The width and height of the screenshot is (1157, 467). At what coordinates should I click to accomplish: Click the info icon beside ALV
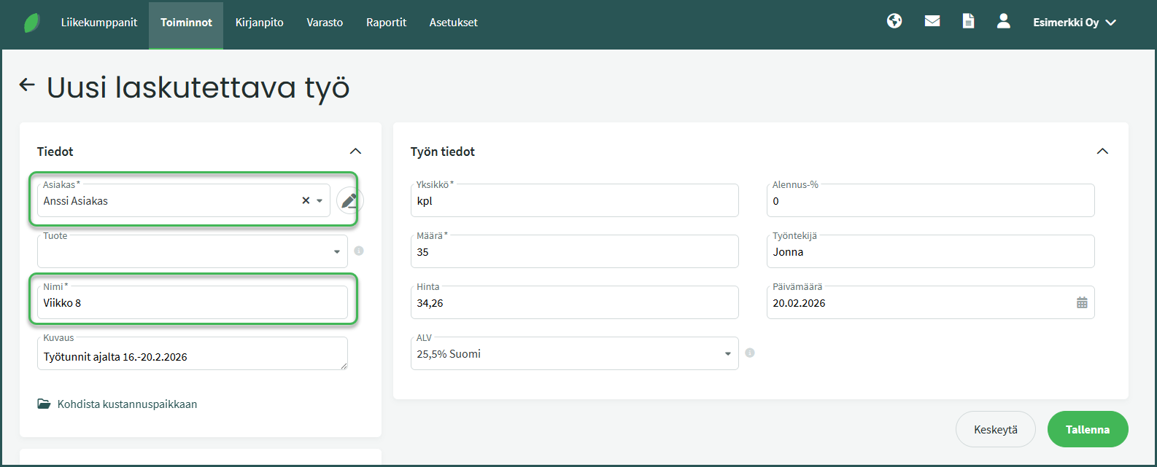point(750,353)
